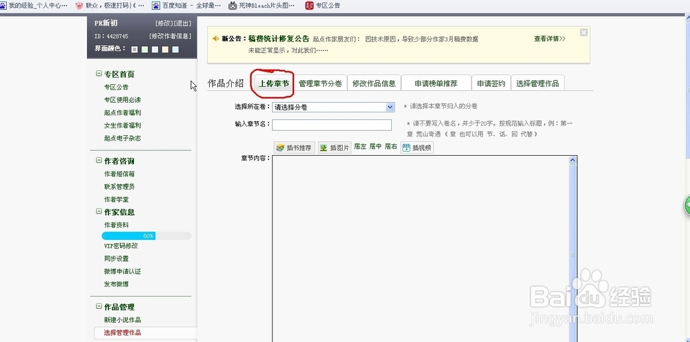Screen dimensions: 690x342
Task: Select the light green interface color swatch
Action: pyautogui.click(x=145, y=50)
